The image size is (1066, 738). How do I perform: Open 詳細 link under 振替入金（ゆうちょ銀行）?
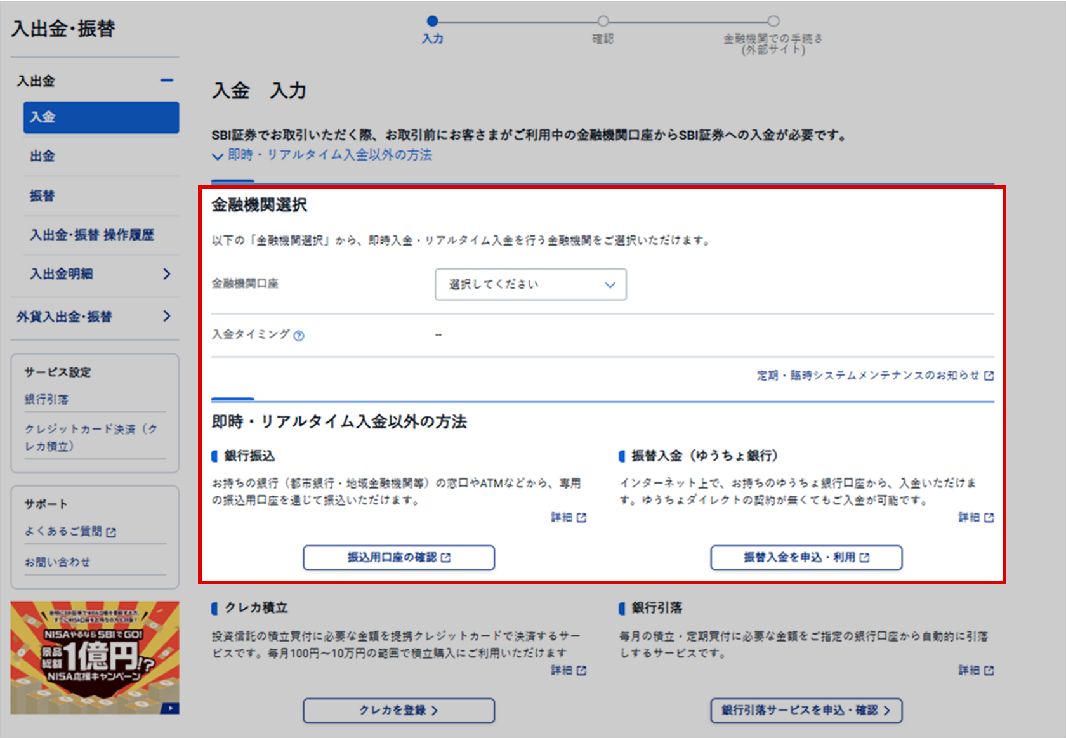969,518
